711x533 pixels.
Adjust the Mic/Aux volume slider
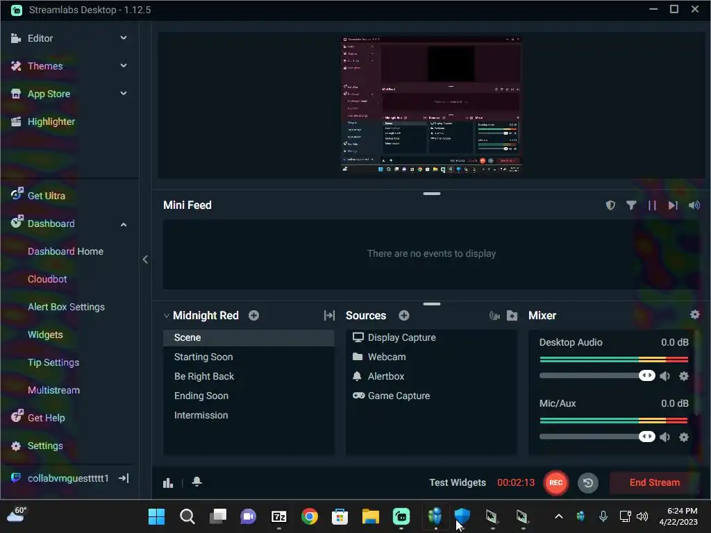coord(647,437)
